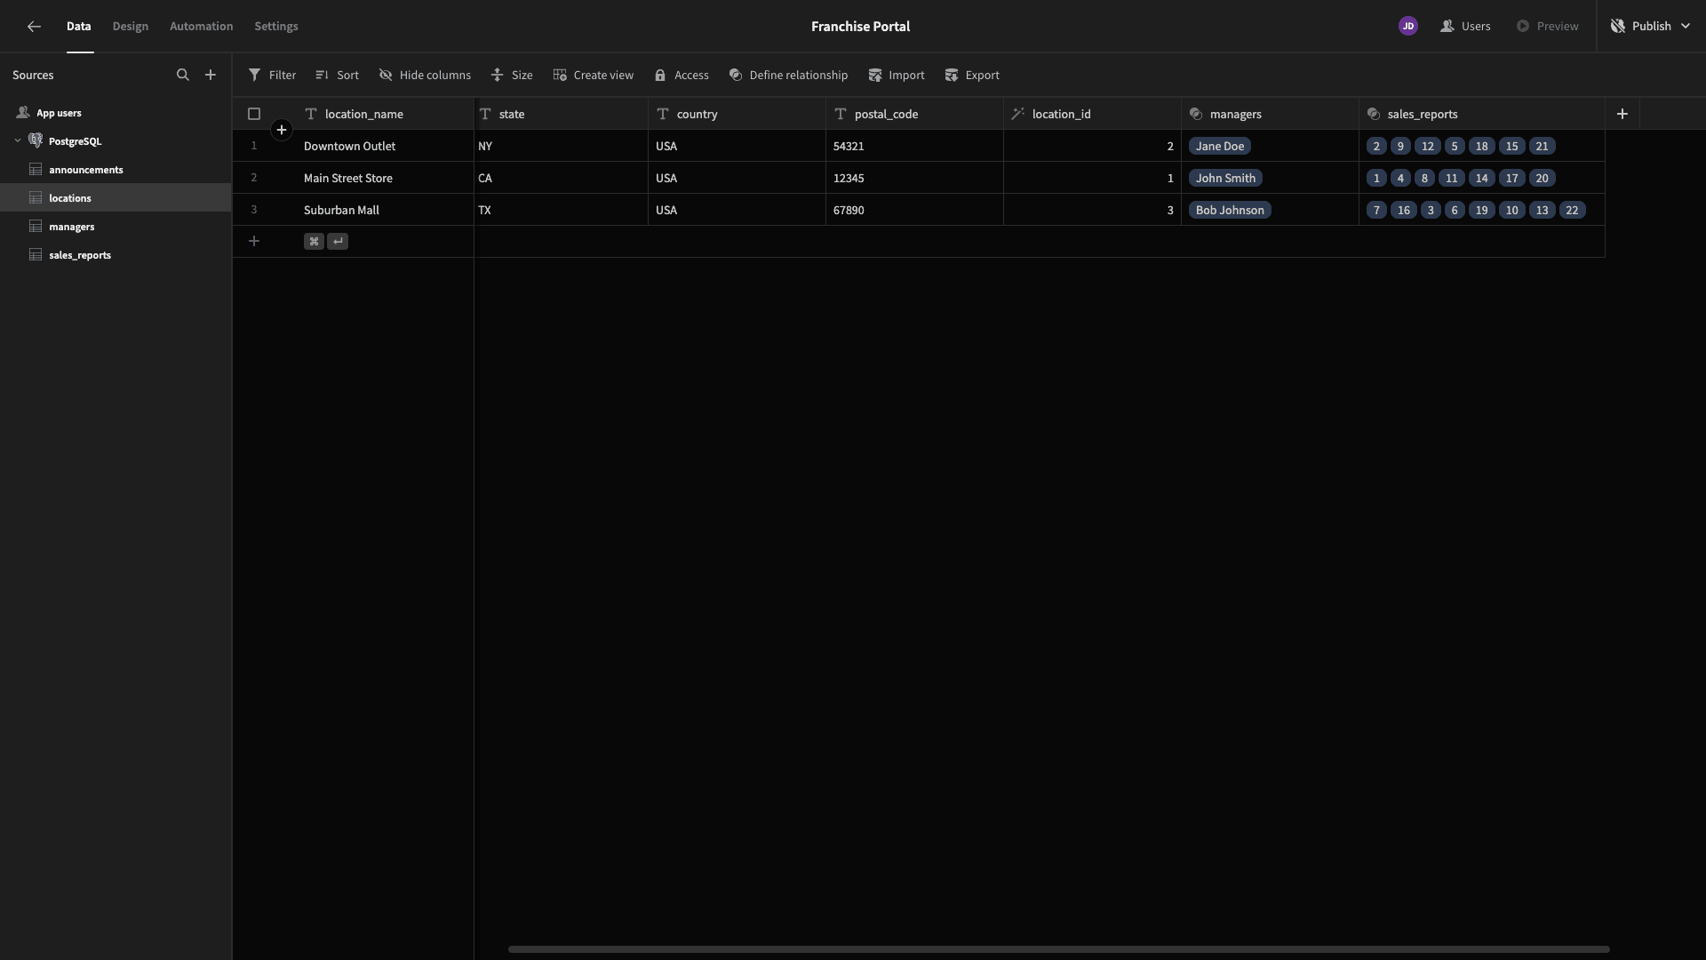Viewport: 1706px width, 960px height.
Task: Open Access permissions
Action: [x=682, y=76]
